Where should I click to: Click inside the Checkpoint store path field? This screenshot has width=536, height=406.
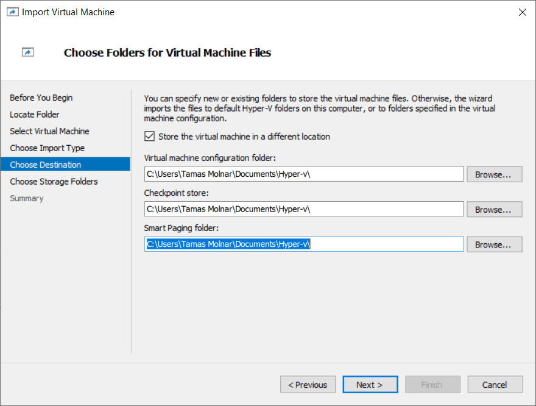click(x=304, y=209)
